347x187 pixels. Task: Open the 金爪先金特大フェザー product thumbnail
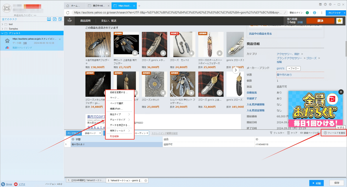98,45
